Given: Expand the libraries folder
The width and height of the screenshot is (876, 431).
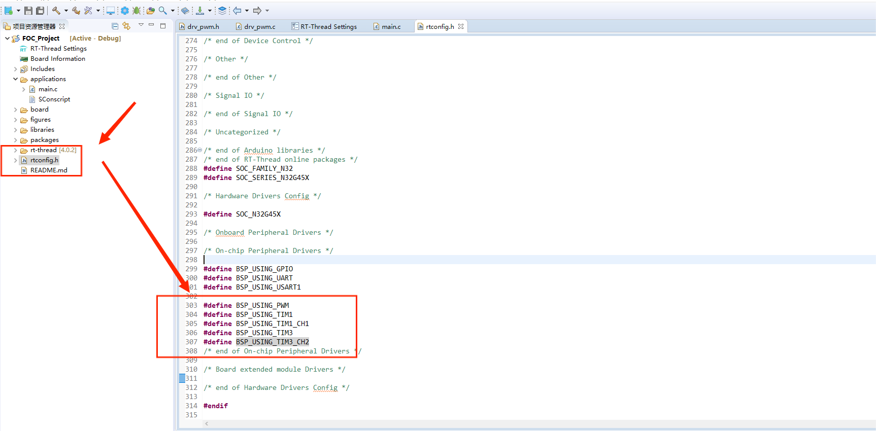Looking at the screenshot, I should click(15, 130).
